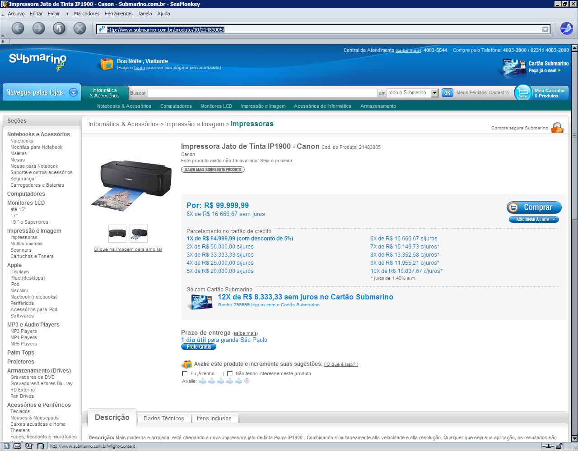Viewport: 578px width, 451px height.
Task: Click the Compra segura padlock icon
Action: point(558,128)
